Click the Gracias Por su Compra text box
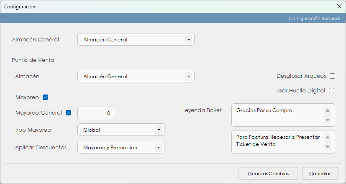Image resolution: width=346 pixels, height=184 pixels. click(278, 115)
